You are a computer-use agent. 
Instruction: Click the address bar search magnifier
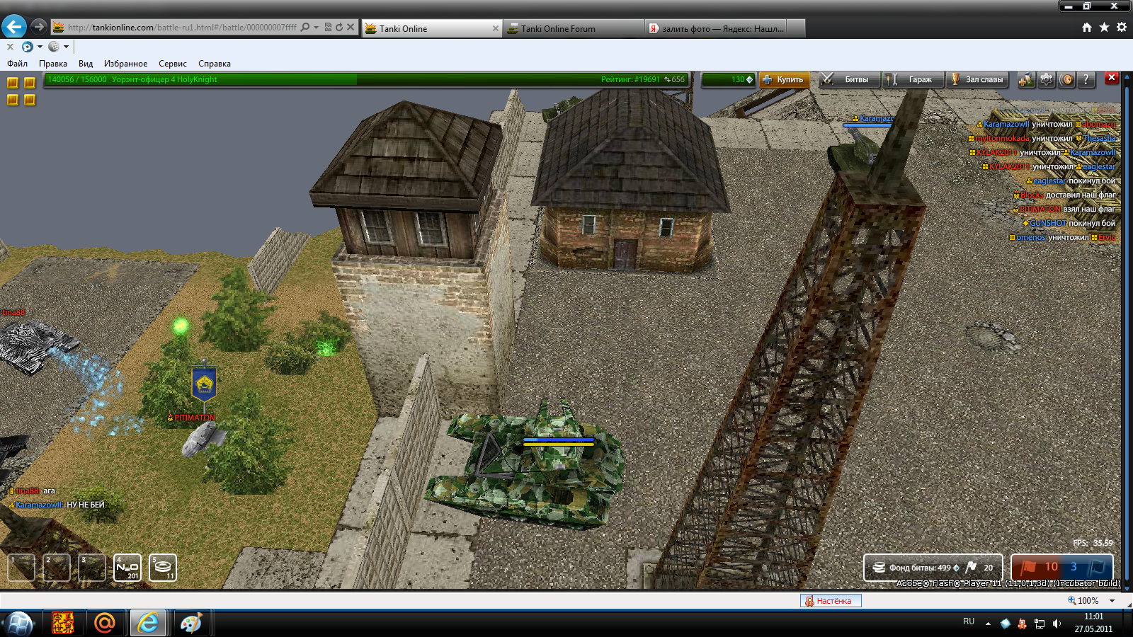(305, 28)
